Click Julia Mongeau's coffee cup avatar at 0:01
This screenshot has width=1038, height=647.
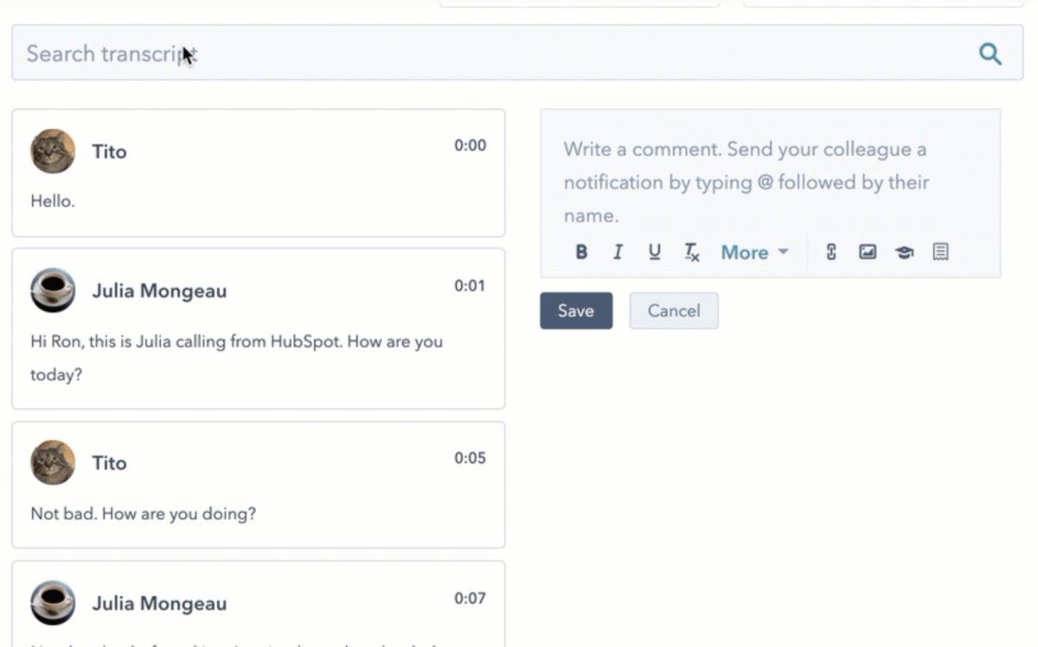[53, 291]
